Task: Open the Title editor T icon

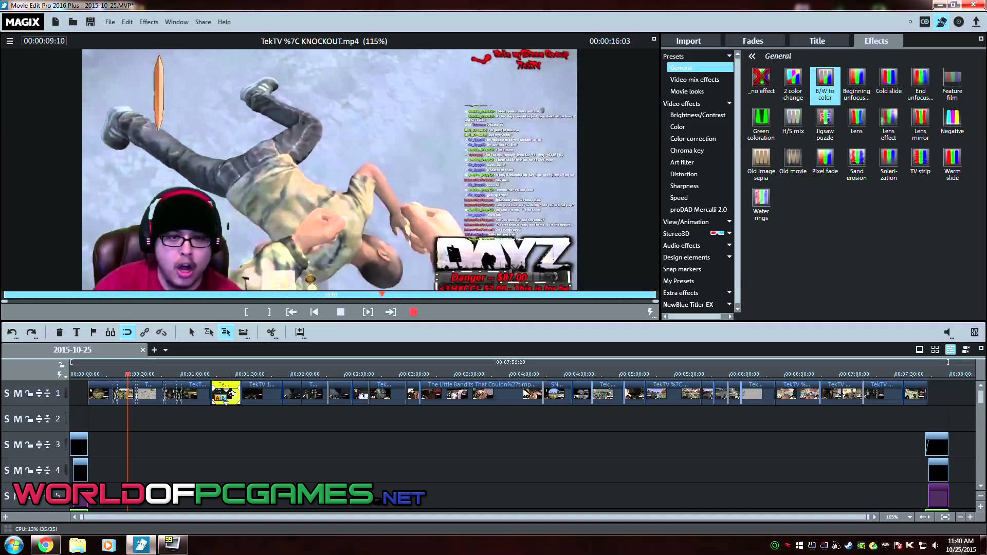Action: coord(77,332)
